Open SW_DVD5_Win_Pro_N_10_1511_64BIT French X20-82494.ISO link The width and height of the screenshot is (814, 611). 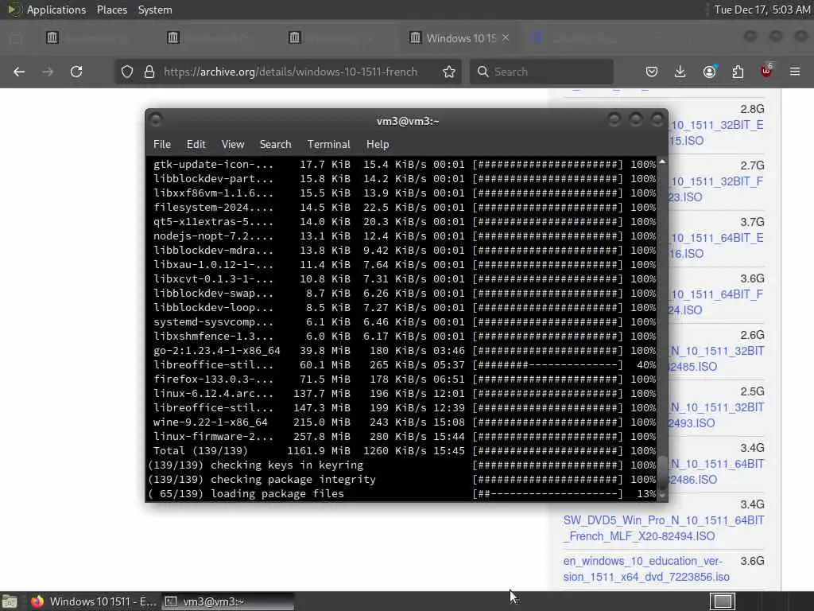[x=664, y=528]
